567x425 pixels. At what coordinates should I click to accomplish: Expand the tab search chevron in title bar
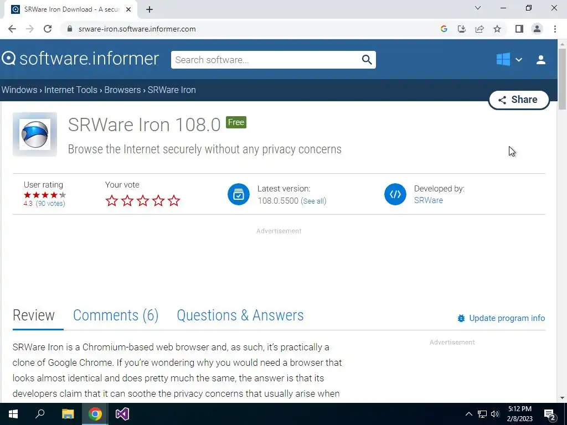pyautogui.click(x=478, y=8)
